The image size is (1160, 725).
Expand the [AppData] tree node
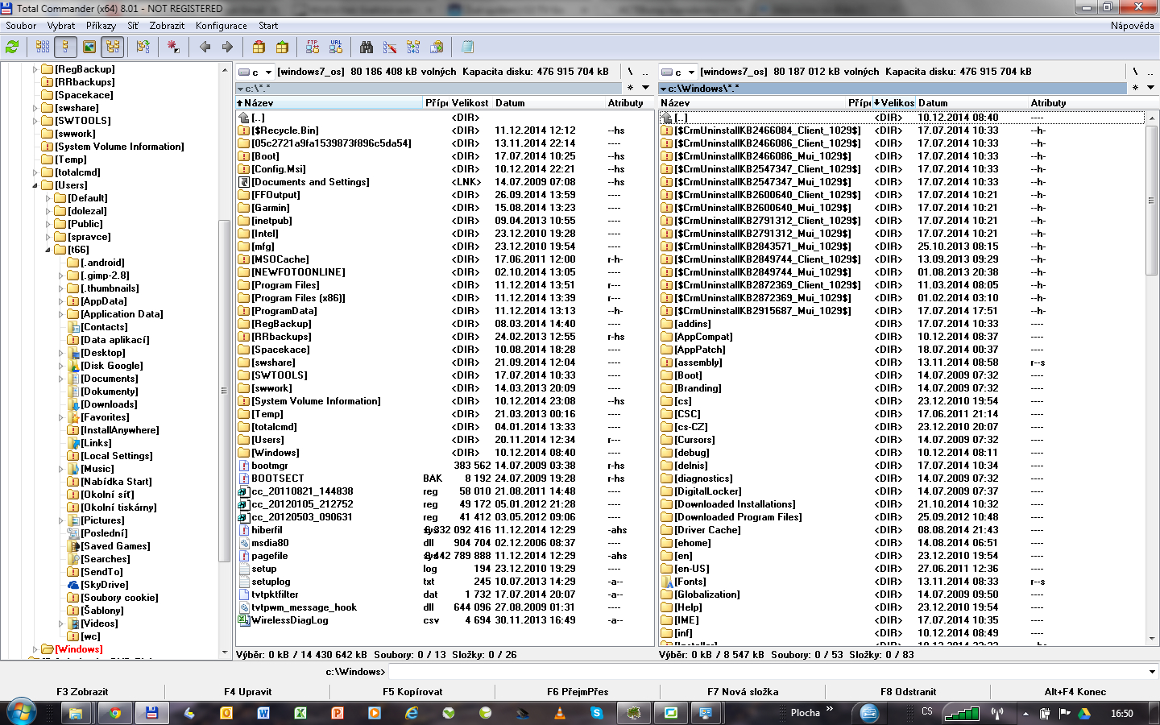(61, 301)
